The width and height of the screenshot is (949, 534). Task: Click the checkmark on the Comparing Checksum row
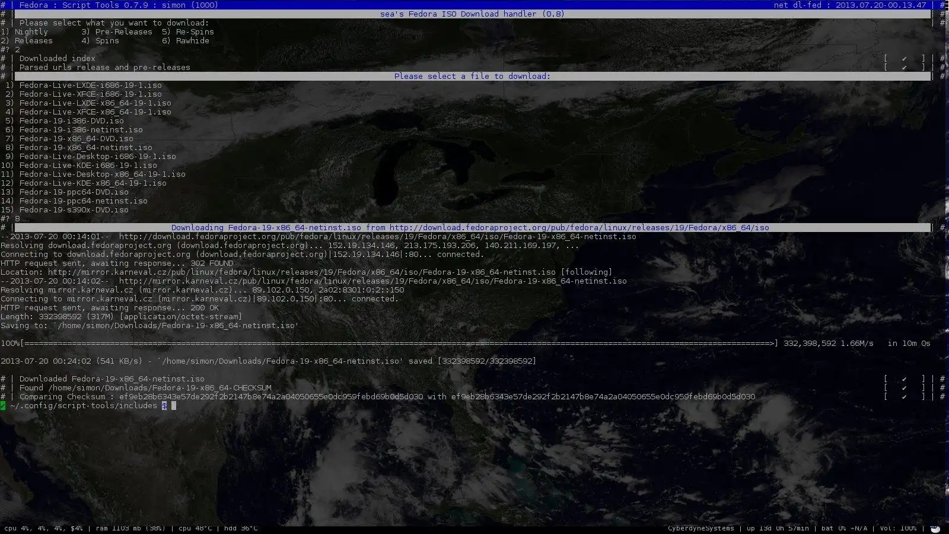[x=904, y=397]
